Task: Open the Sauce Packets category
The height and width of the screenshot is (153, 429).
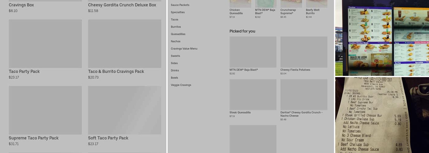Action: click(180, 5)
